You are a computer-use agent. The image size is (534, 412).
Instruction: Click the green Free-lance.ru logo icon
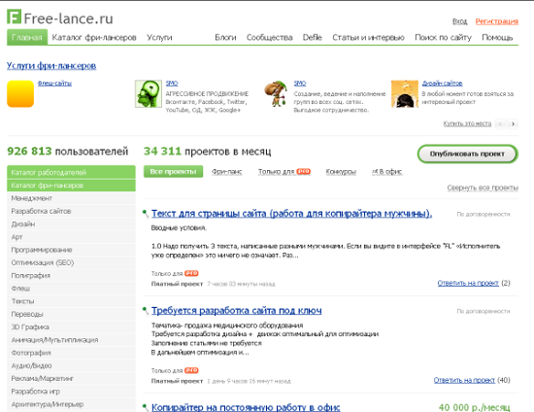14,17
